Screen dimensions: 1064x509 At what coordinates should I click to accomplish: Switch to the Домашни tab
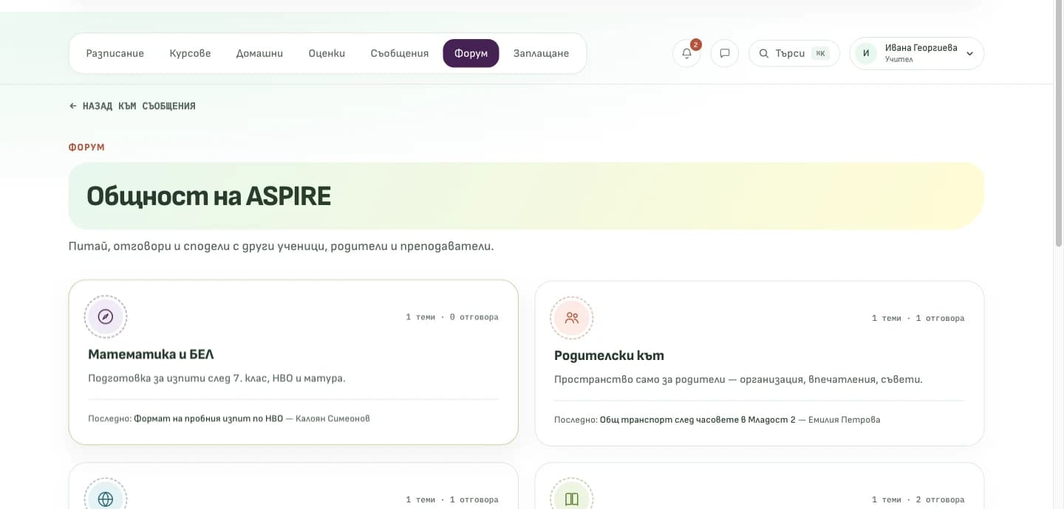(x=259, y=53)
